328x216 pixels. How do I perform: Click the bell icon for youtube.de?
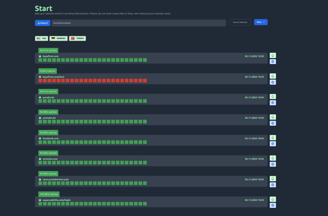[273, 117]
